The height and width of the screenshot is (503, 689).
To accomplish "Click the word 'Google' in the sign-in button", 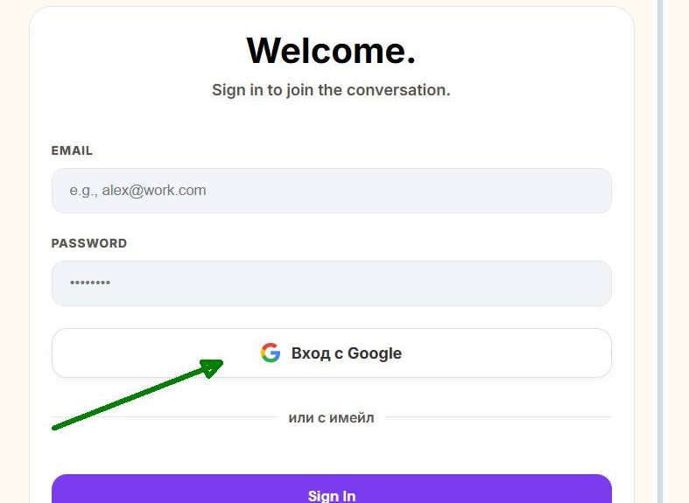I will coord(375,353).
